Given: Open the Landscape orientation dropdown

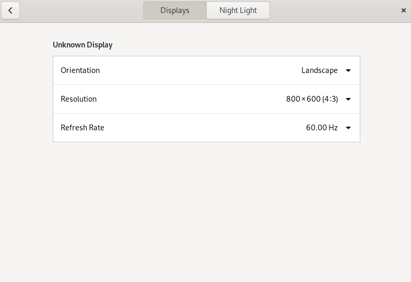Looking at the screenshot, I should [x=320, y=70].
